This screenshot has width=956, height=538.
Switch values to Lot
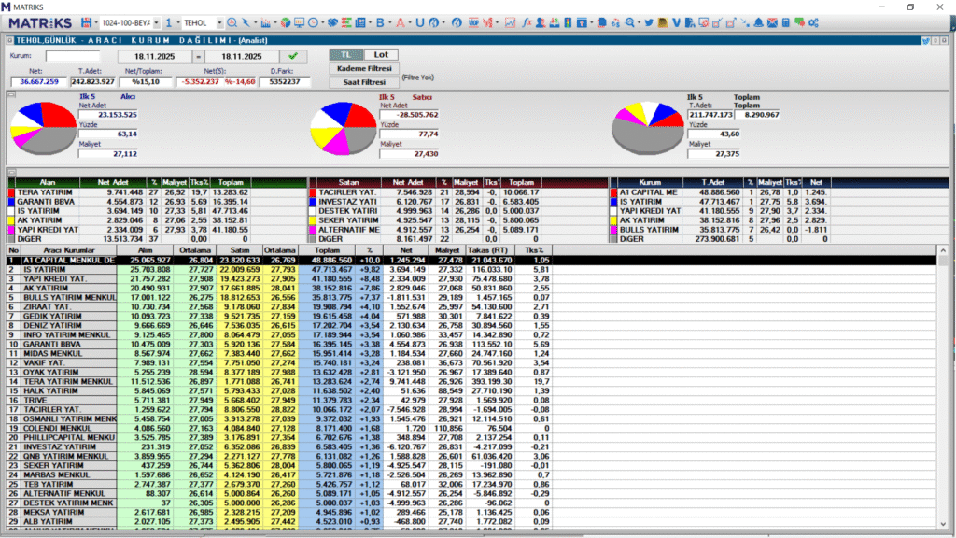tap(381, 55)
